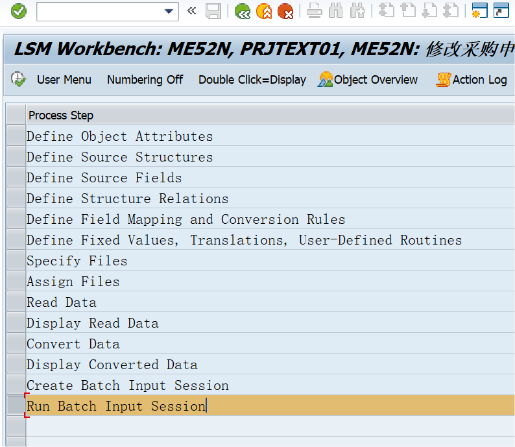Click the Print icon
The width and height of the screenshot is (515, 447).
pos(315,12)
